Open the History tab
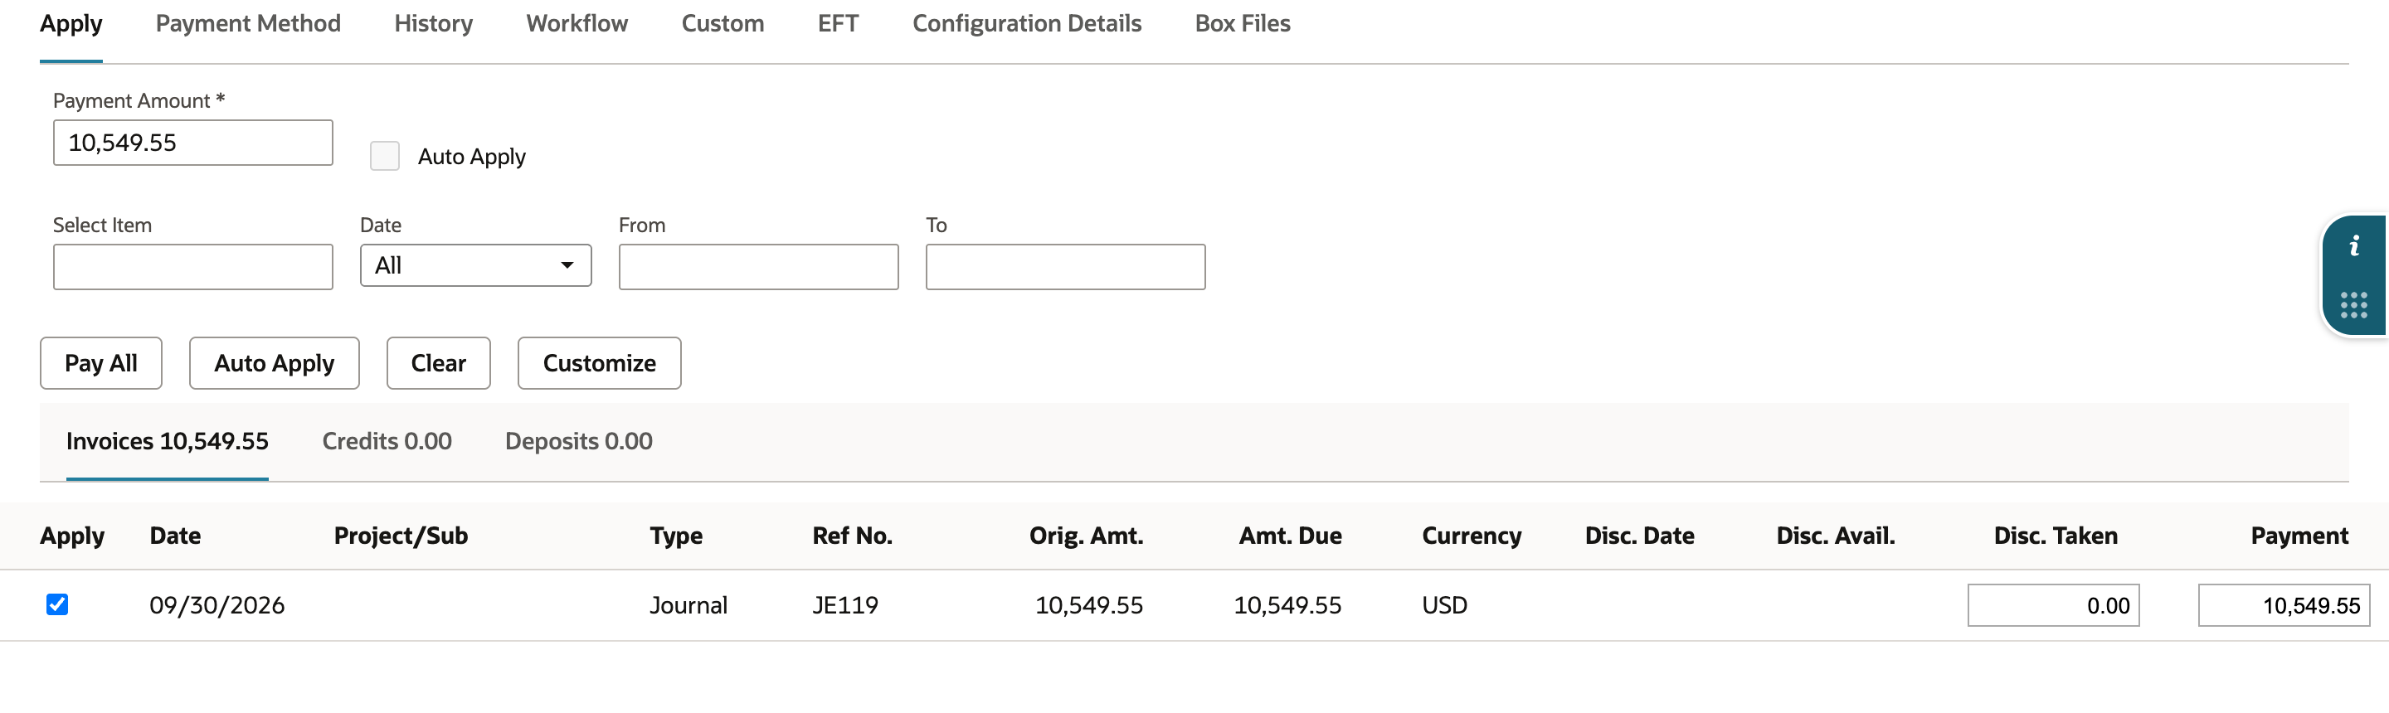The height and width of the screenshot is (713, 2389). pos(433,23)
